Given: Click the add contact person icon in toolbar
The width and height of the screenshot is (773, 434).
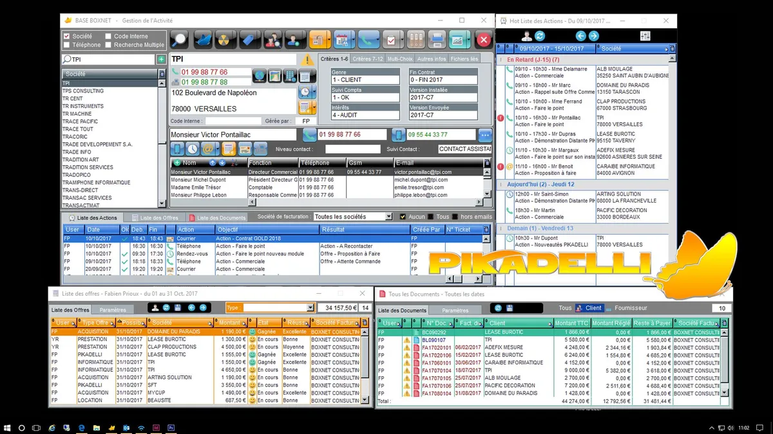Looking at the screenshot, I should point(294,39).
